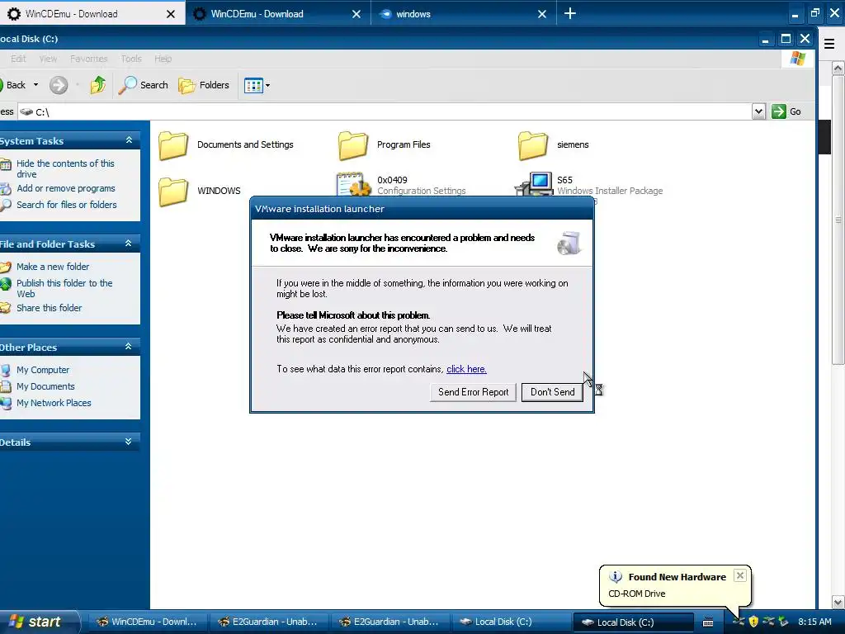Click Search for files or folders link

tap(66, 205)
